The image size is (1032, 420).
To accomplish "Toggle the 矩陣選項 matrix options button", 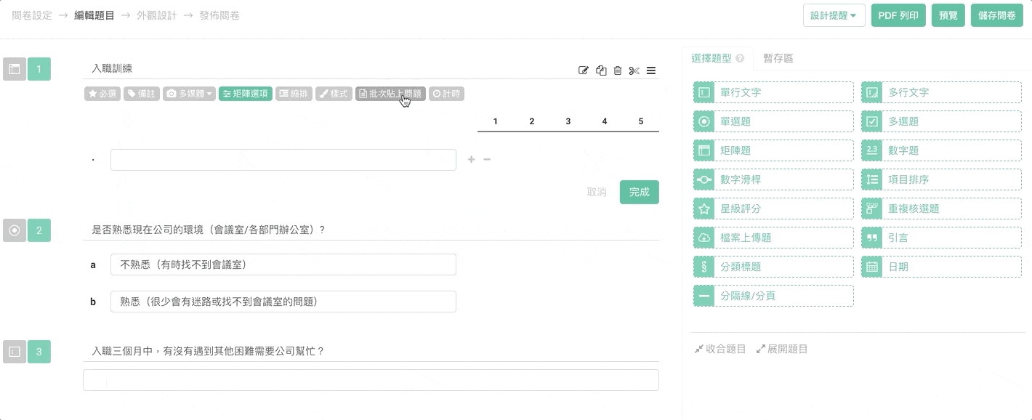I will [245, 94].
